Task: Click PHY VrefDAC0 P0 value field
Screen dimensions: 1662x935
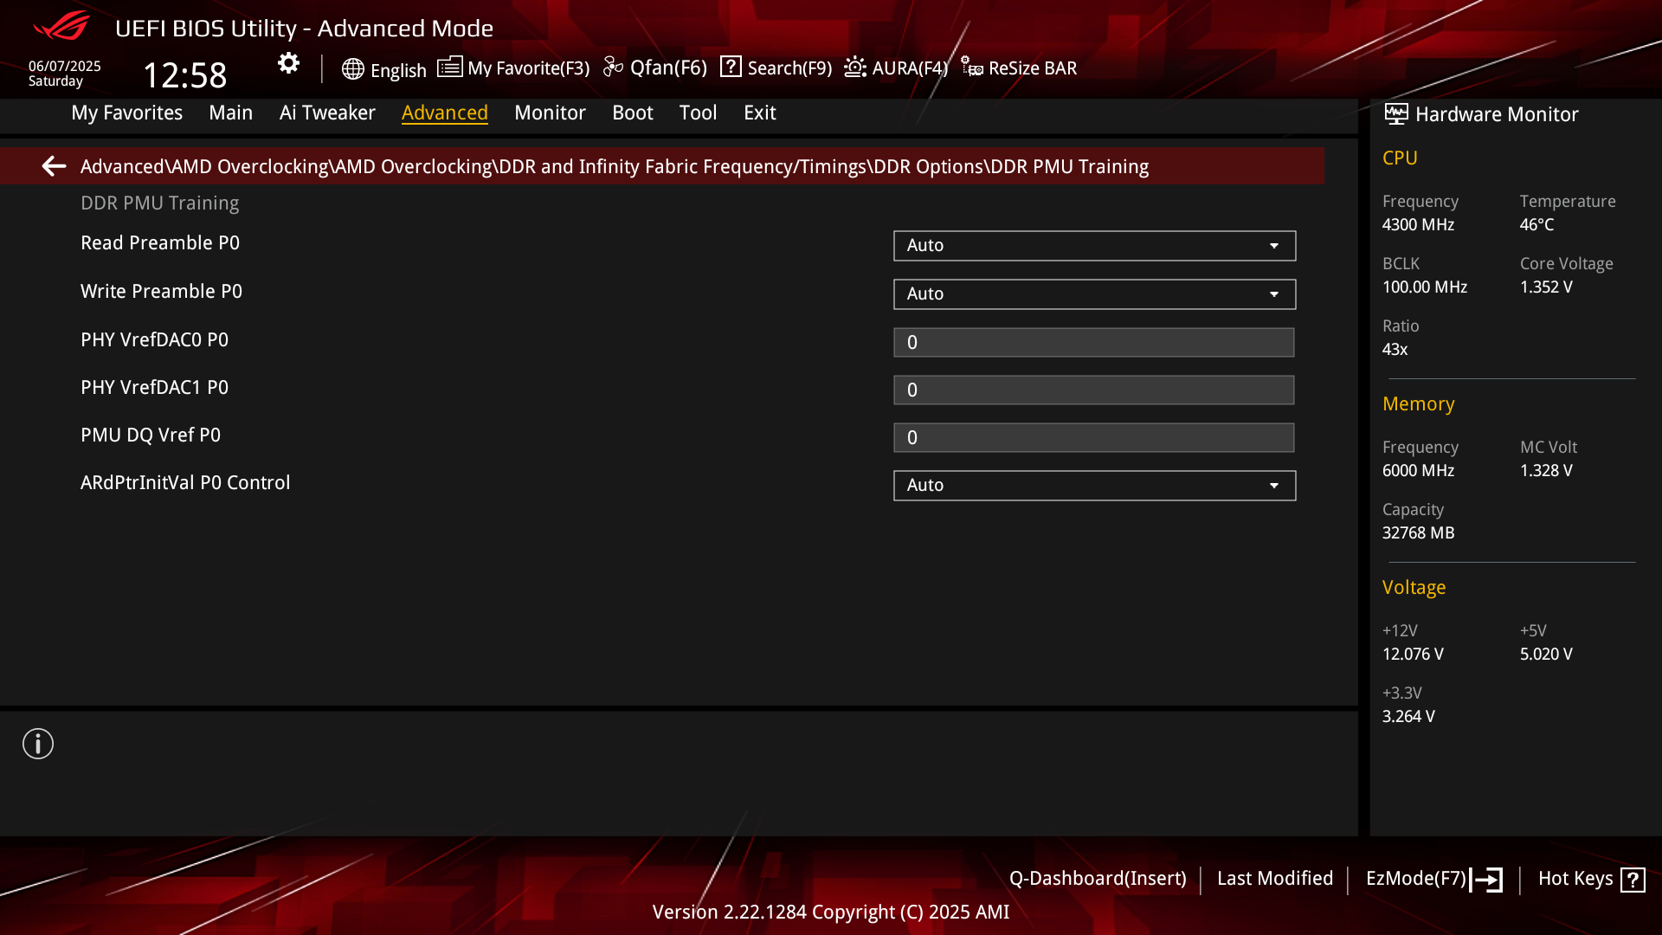Action: [1094, 342]
